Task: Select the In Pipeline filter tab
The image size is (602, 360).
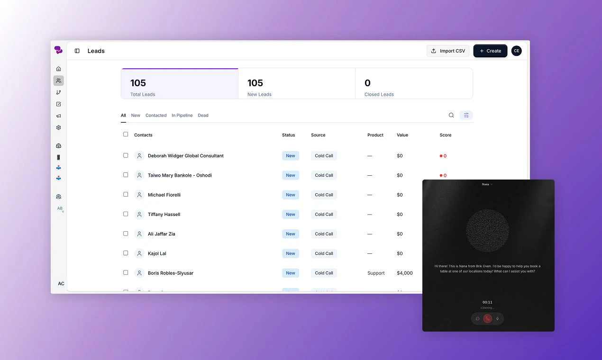Action: coord(182,115)
